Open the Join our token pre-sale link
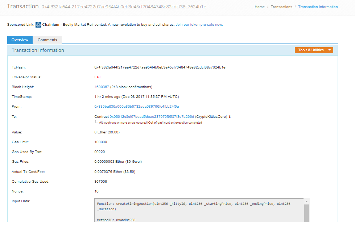 [x=199, y=25]
